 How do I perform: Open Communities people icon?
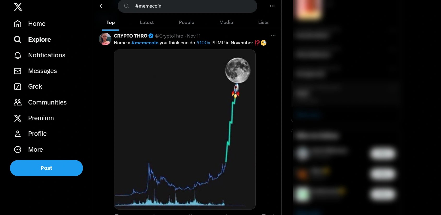tap(17, 102)
